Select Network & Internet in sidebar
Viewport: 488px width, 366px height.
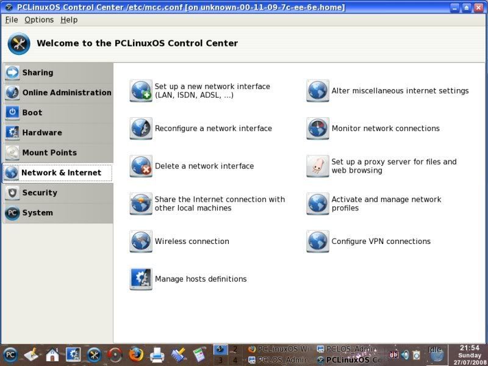[x=58, y=173]
